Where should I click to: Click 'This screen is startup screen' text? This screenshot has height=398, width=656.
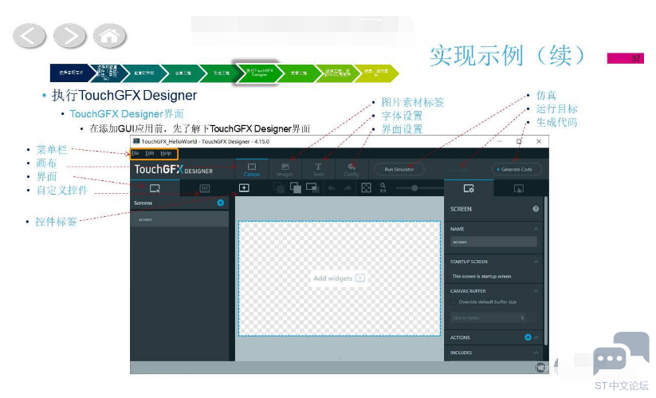(x=481, y=276)
